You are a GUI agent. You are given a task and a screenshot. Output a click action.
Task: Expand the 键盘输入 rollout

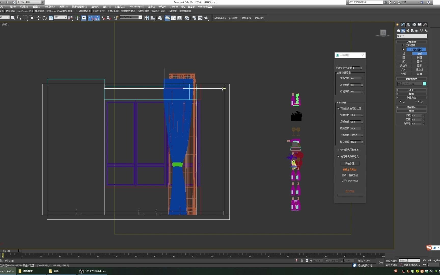[411, 107]
